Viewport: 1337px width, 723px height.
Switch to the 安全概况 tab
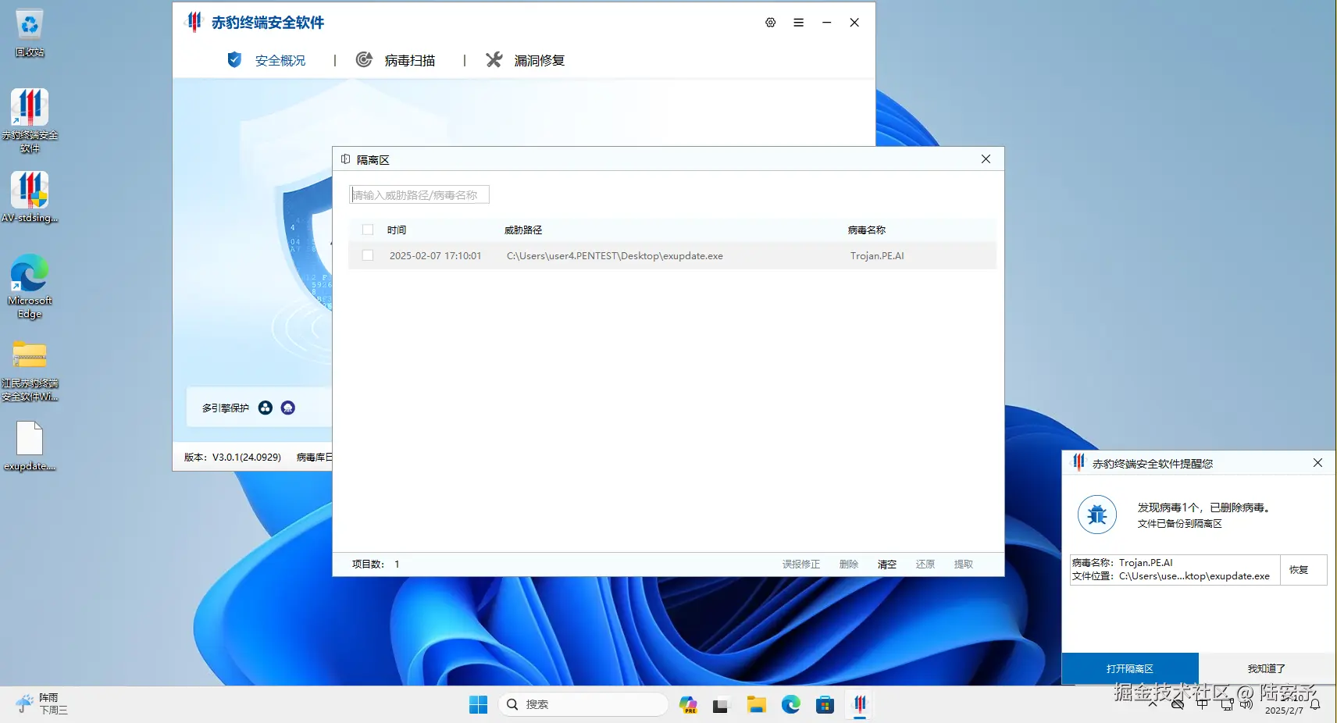point(266,60)
